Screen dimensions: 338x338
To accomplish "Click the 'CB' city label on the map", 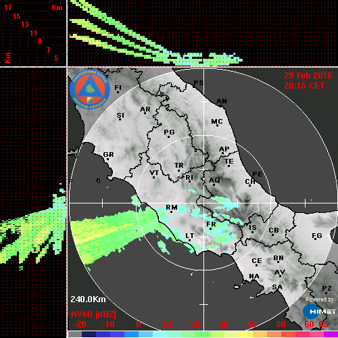I will 274,231.
